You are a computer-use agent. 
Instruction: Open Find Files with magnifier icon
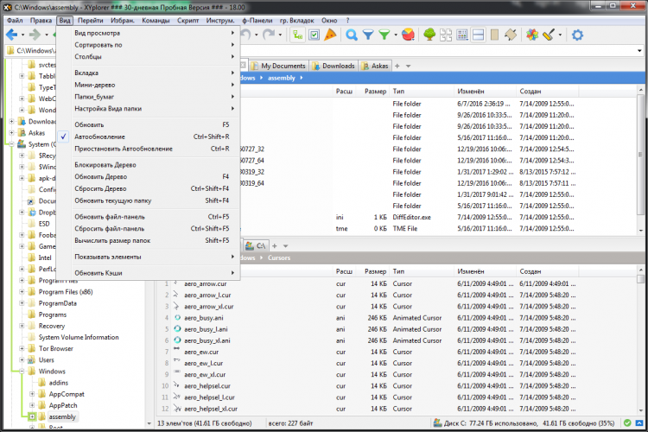click(x=352, y=35)
